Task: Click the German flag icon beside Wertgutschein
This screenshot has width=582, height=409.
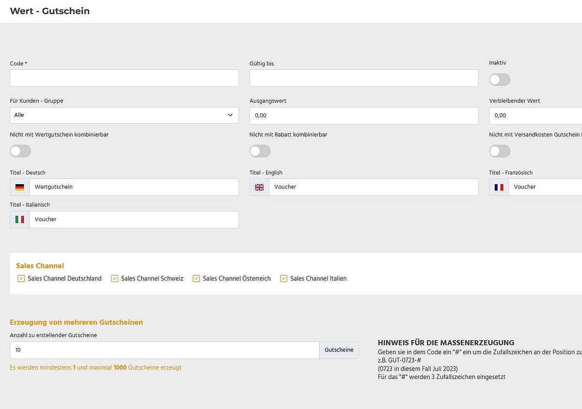Action: (x=19, y=187)
